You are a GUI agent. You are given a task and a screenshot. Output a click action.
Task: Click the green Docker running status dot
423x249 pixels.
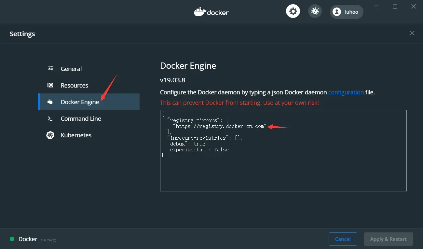click(12, 239)
